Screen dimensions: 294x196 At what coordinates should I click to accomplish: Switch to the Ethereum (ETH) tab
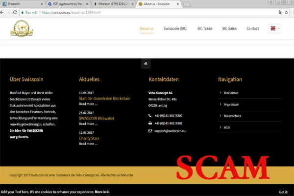click(113, 4)
